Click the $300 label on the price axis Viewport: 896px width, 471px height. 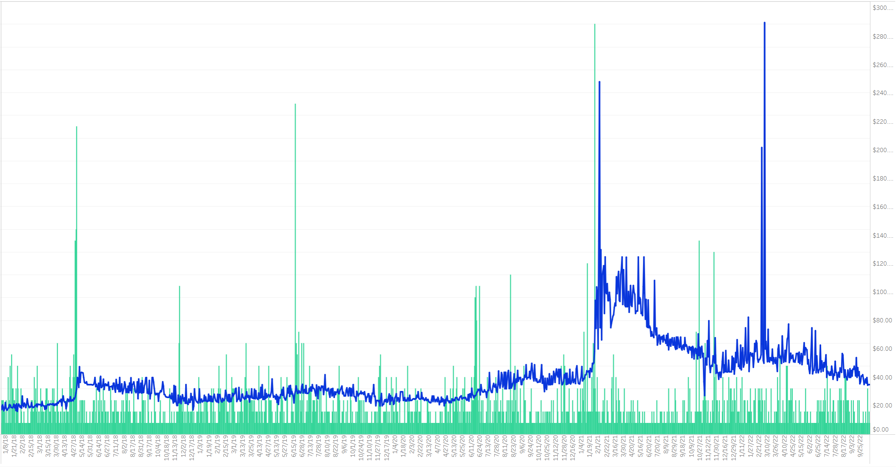[883, 8]
